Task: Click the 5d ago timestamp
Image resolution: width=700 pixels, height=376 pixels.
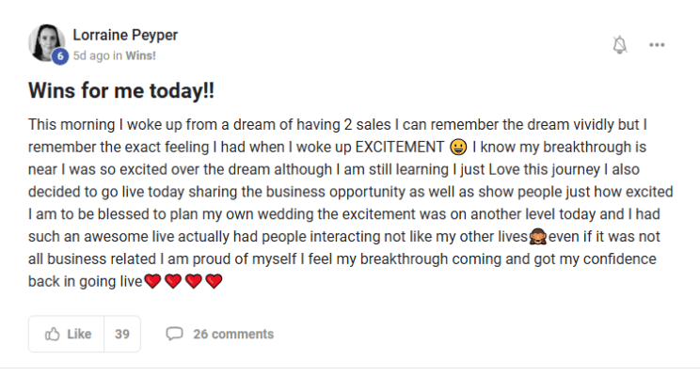Action: [91, 55]
